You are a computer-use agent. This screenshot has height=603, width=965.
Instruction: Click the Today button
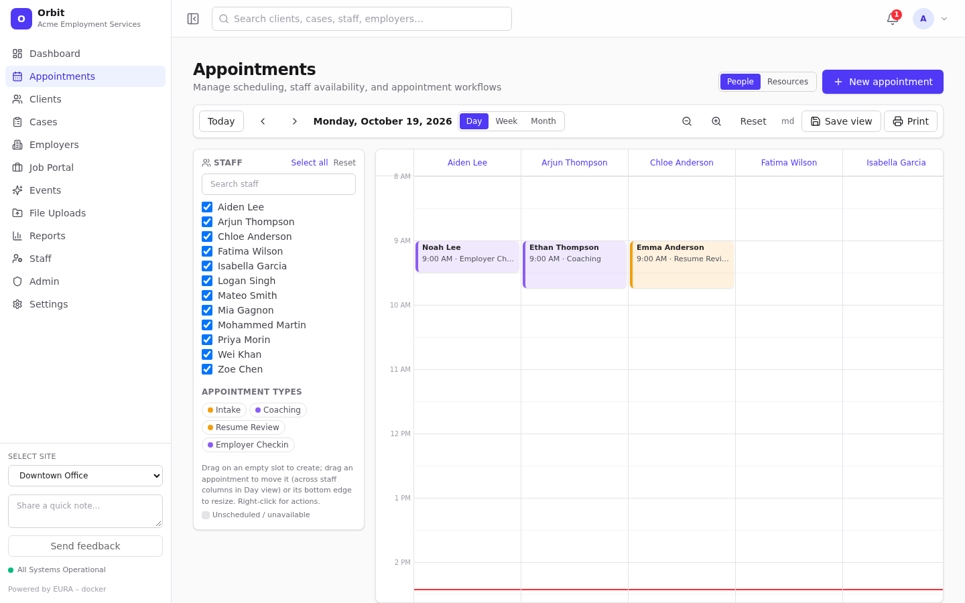pos(221,121)
